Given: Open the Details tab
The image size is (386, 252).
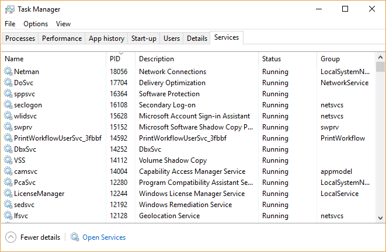Looking at the screenshot, I should [197, 38].
